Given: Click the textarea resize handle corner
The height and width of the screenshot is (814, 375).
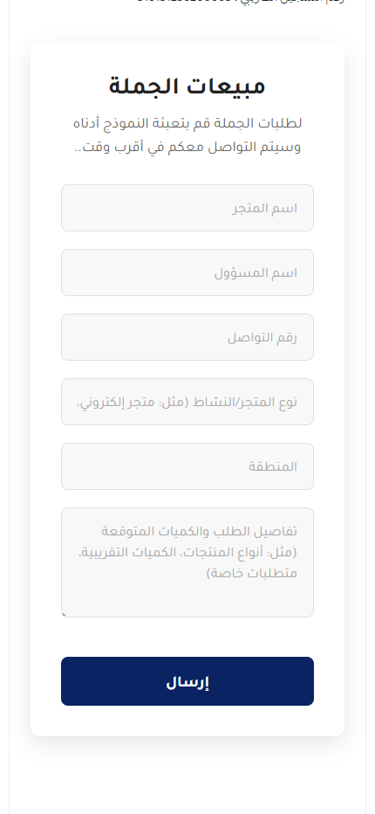Looking at the screenshot, I should (x=65, y=614).
